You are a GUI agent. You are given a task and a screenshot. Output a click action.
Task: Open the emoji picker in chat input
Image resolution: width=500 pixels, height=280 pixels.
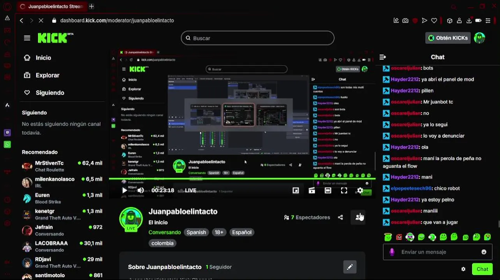tap(484, 252)
